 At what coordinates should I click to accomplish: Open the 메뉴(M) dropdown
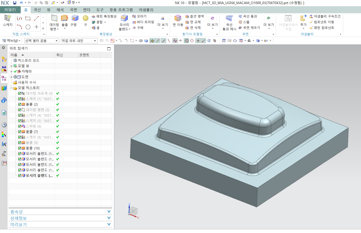(x=12, y=41)
